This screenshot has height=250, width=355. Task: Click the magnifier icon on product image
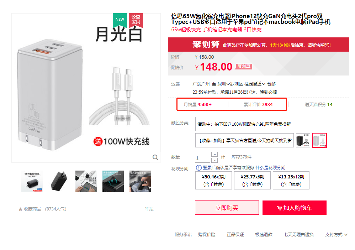155,157
